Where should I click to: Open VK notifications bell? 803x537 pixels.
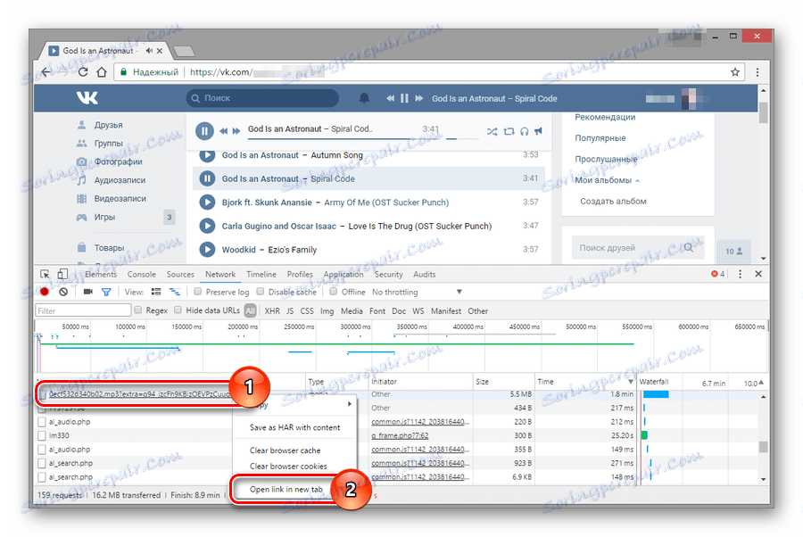[364, 98]
